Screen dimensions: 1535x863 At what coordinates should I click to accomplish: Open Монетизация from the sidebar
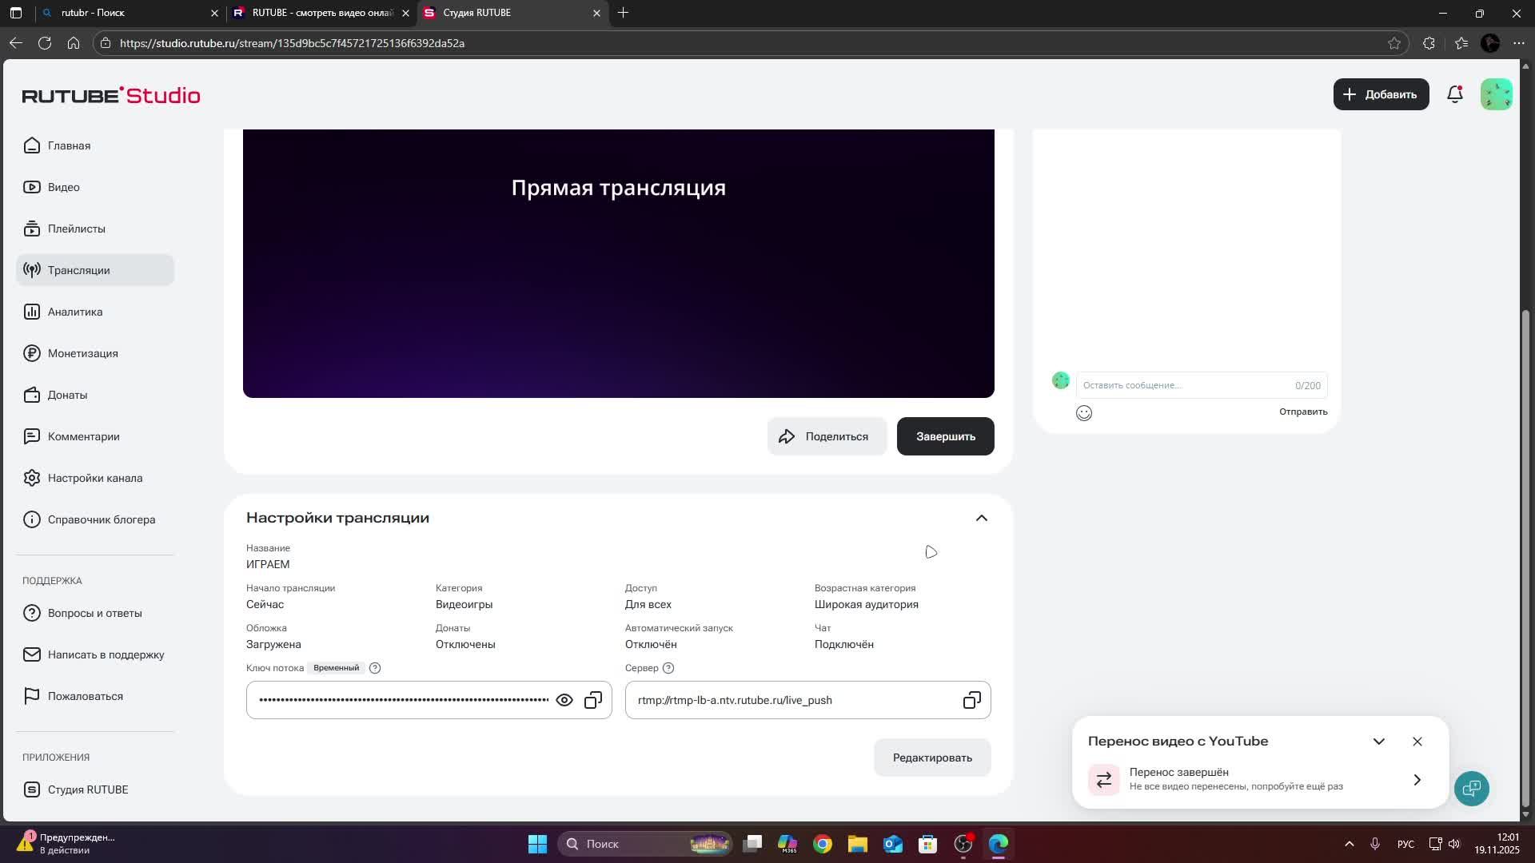[x=82, y=353]
